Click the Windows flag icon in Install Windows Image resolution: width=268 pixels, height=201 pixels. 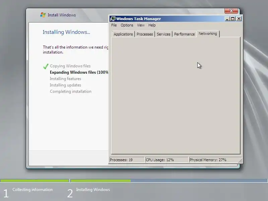pos(43,15)
